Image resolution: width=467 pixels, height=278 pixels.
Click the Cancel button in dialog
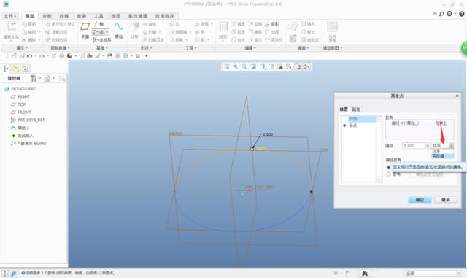coord(446,200)
